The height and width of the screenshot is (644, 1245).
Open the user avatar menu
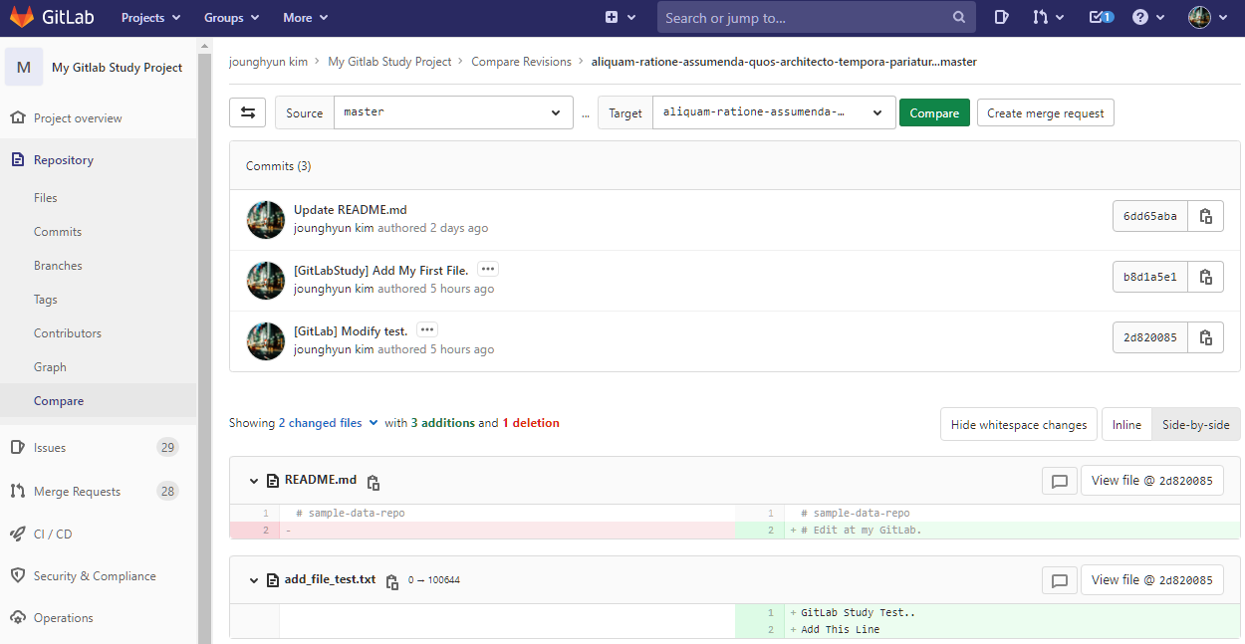click(1207, 17)
